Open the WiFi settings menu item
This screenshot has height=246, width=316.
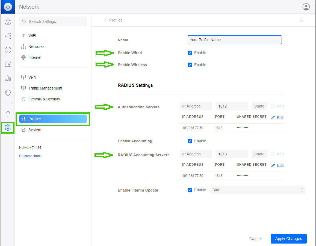(x=32, y=36)
